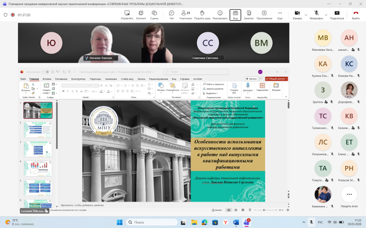Viewport: 366px width, 228px height.
Task: Open the Еще (More) options menu
Action: (279, 15)
